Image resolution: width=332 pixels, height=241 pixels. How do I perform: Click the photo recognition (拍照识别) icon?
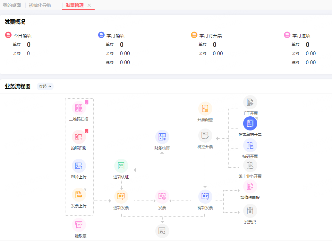79,137
